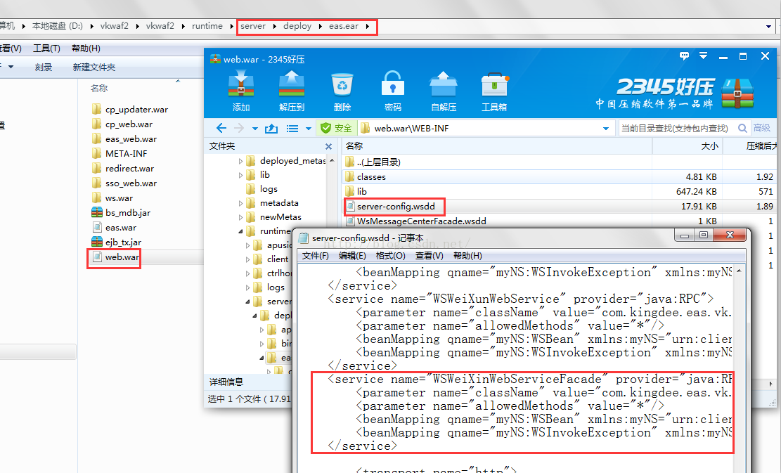Click the 删除 (Delete) recycle bin icon
Image resolution: width=781 pixels, height=473 pixels.
pyautogui.click(x=342, y=90)
